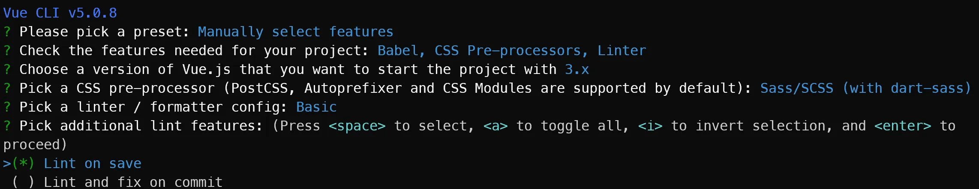979x189 pixels.
Task: Click the green ? before 'Choose a version'
Action: (x=7, y=69)
